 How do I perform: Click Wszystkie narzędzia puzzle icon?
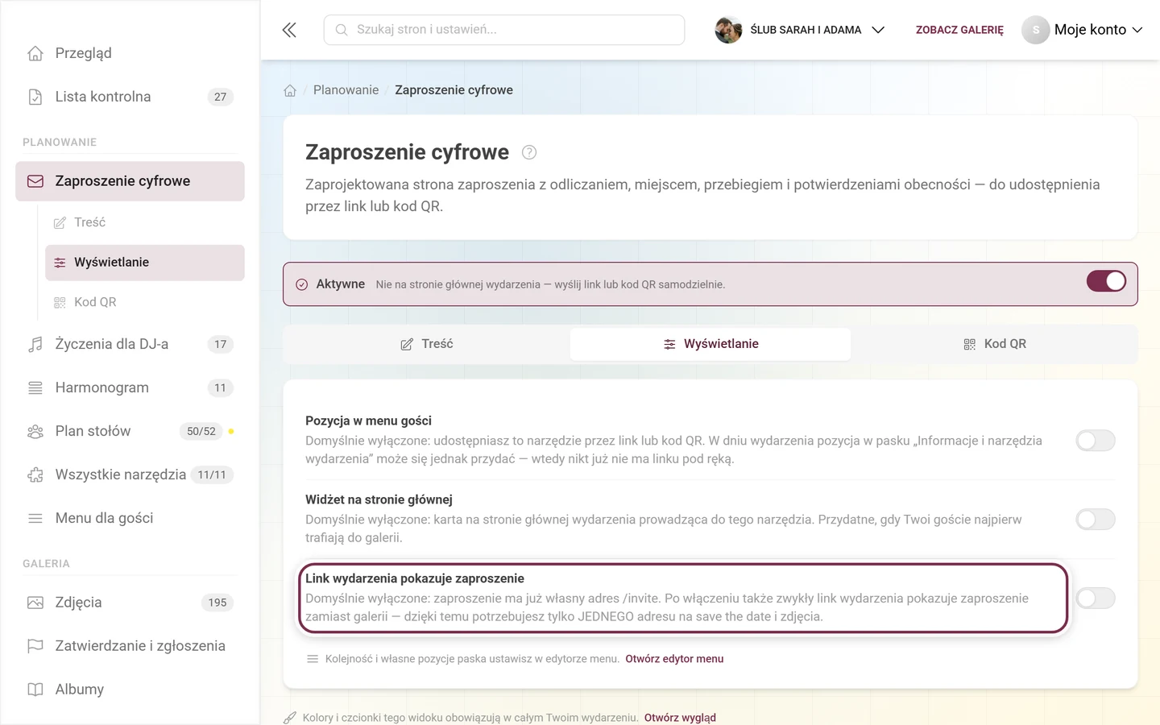click(x=35, y=474)
